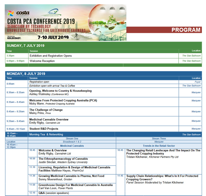Click the '8.45am – 9.20am' time cell
Screen dimensions: 206x196
(x=17, y=111)
